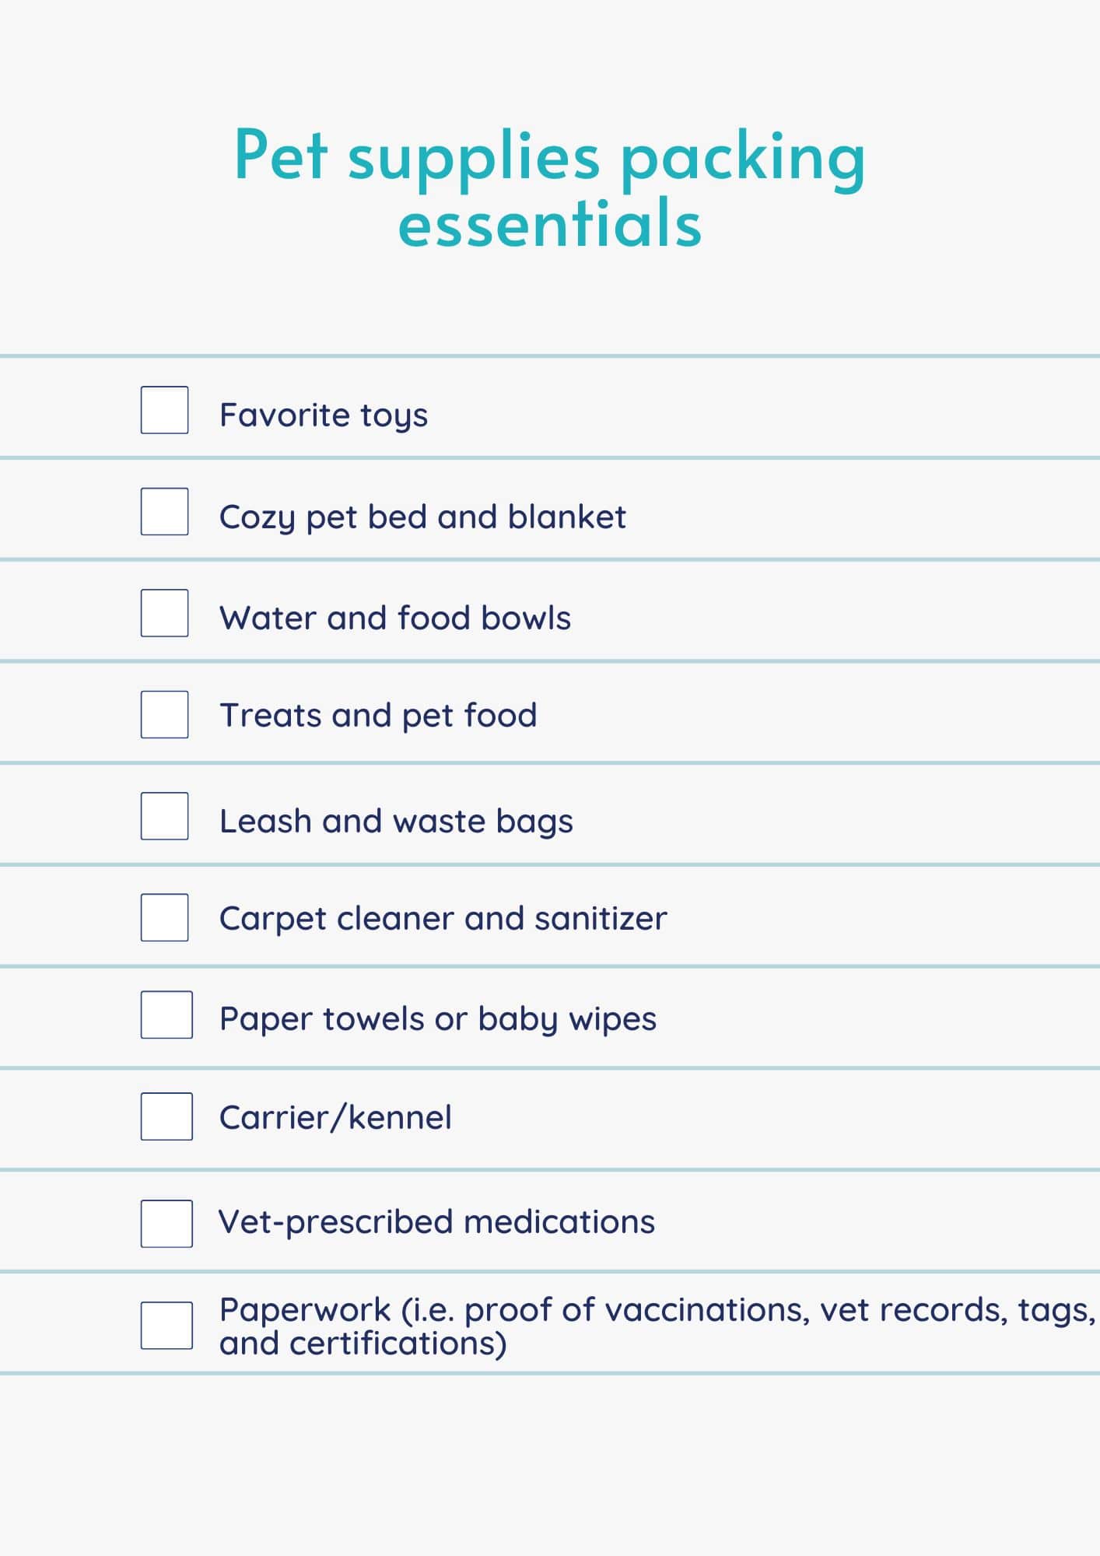Select the Favorite toys text label
This screenshot has width=1100, height=1556.
click(x=324, y=415)
